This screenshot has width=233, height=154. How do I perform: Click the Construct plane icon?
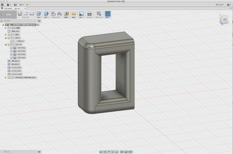click(66, 14)
